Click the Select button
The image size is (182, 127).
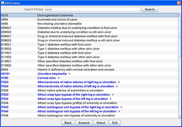(101, 123)
